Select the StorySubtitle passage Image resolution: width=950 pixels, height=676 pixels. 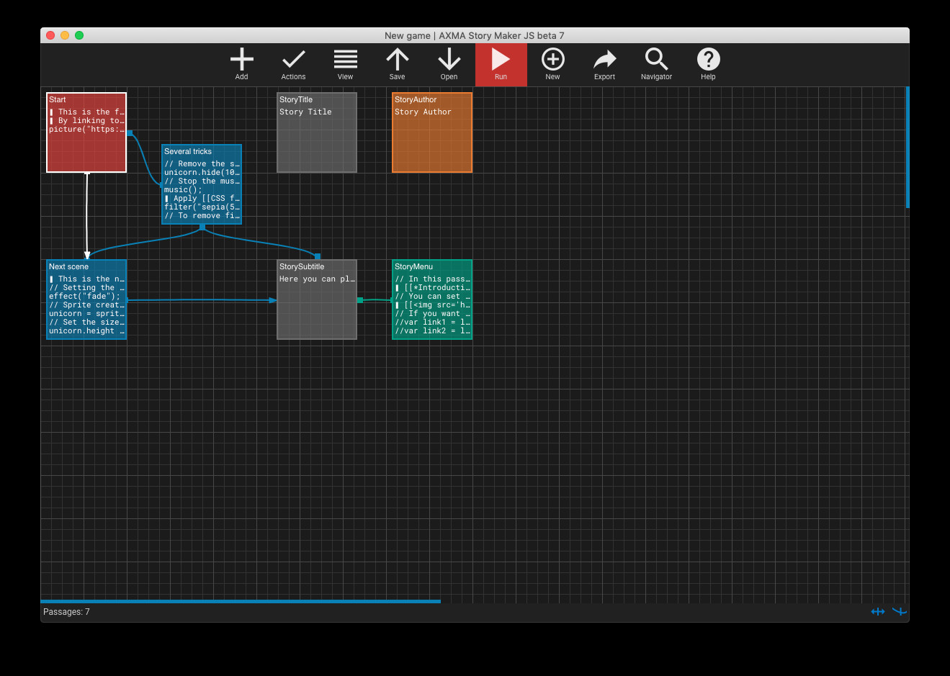[x=317, y=299]
